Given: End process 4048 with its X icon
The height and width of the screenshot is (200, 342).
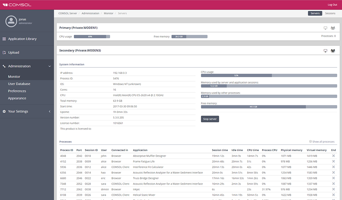Looking at the screenshot, I should pyautogui.click(x=333, y=156).
